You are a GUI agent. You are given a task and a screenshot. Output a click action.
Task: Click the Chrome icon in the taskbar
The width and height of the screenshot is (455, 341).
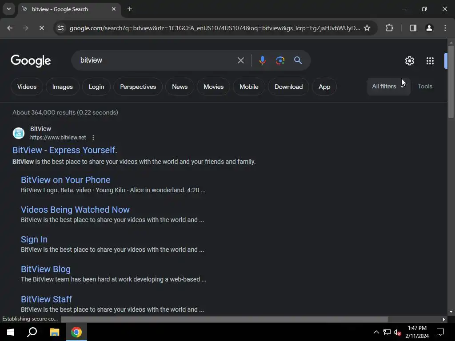[x=76, y=332]
